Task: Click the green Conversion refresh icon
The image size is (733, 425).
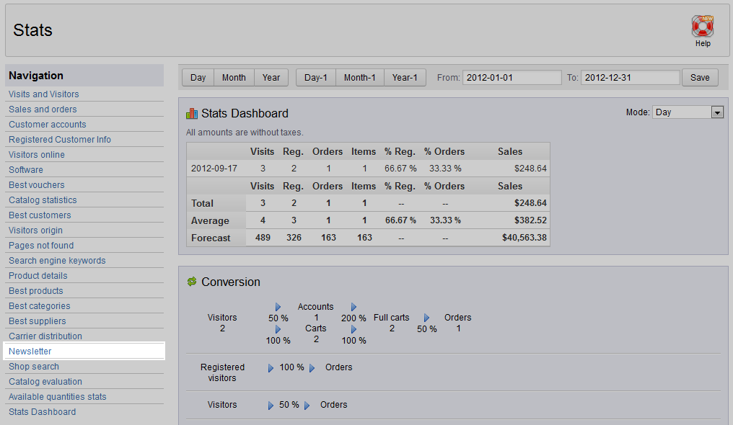Action: [192, 282]
